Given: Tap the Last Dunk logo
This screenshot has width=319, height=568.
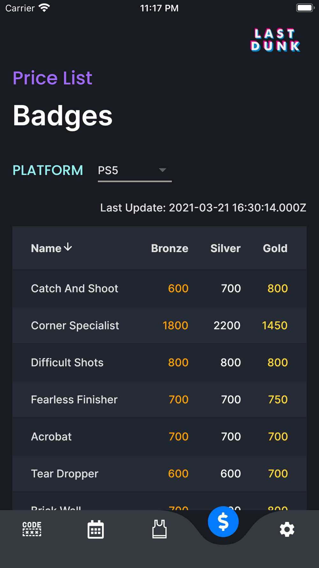Looking at the screenshot, I should tap(275, 40).
